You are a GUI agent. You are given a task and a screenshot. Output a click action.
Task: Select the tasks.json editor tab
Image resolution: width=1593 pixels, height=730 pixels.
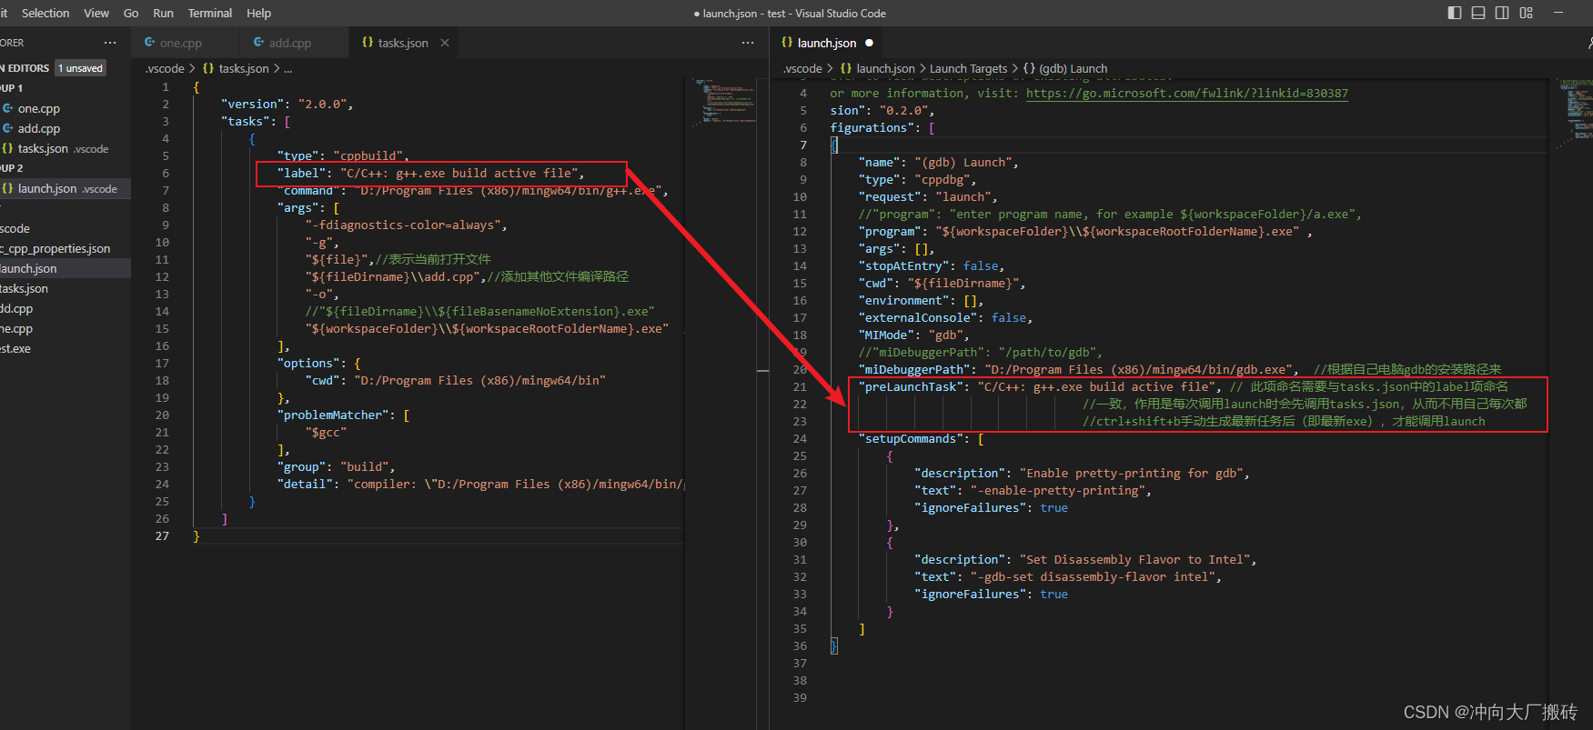coord(403,43)
